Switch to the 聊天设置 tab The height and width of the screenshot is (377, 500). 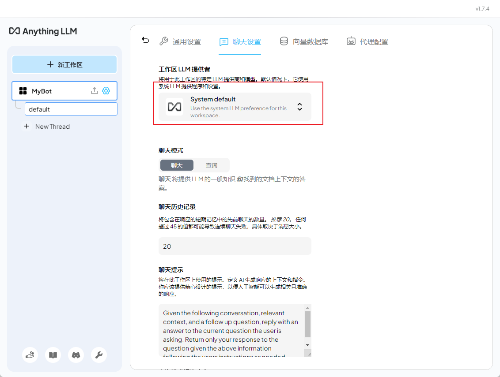pyautogui.click(x=240, y=42)
